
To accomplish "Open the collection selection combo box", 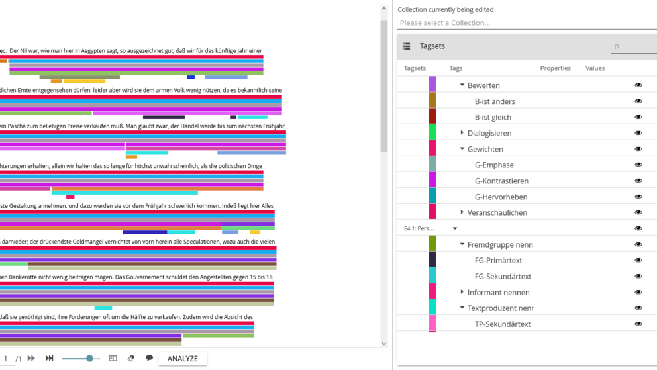I will 527,23.
